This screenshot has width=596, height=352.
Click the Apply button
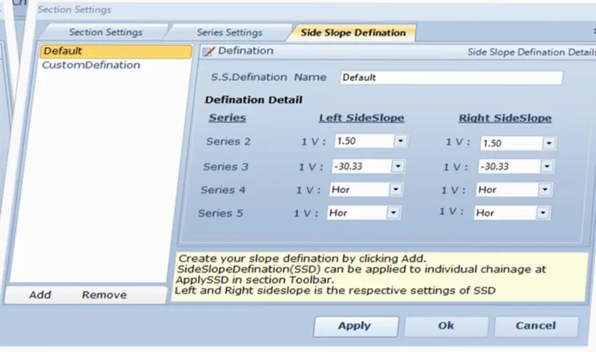355,326
